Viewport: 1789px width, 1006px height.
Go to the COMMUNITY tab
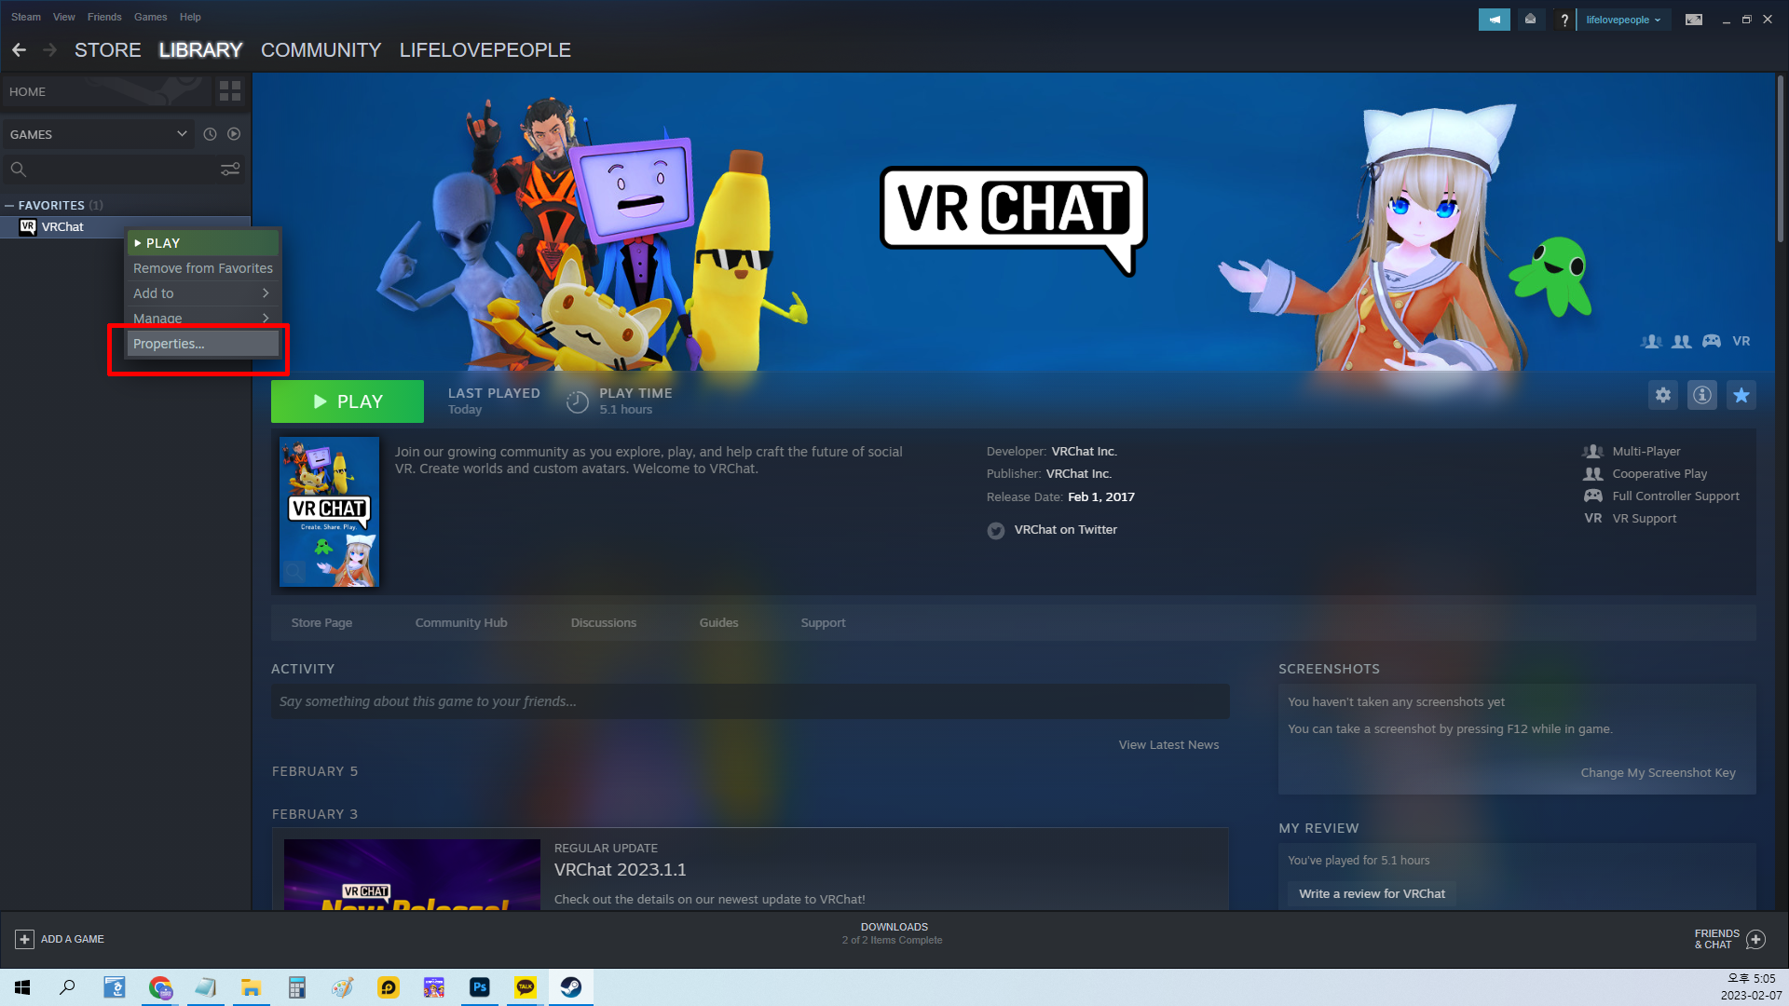(x=321, y=50)
